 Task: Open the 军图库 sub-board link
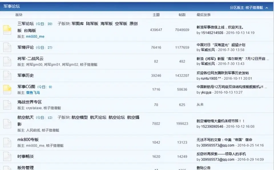77,24
